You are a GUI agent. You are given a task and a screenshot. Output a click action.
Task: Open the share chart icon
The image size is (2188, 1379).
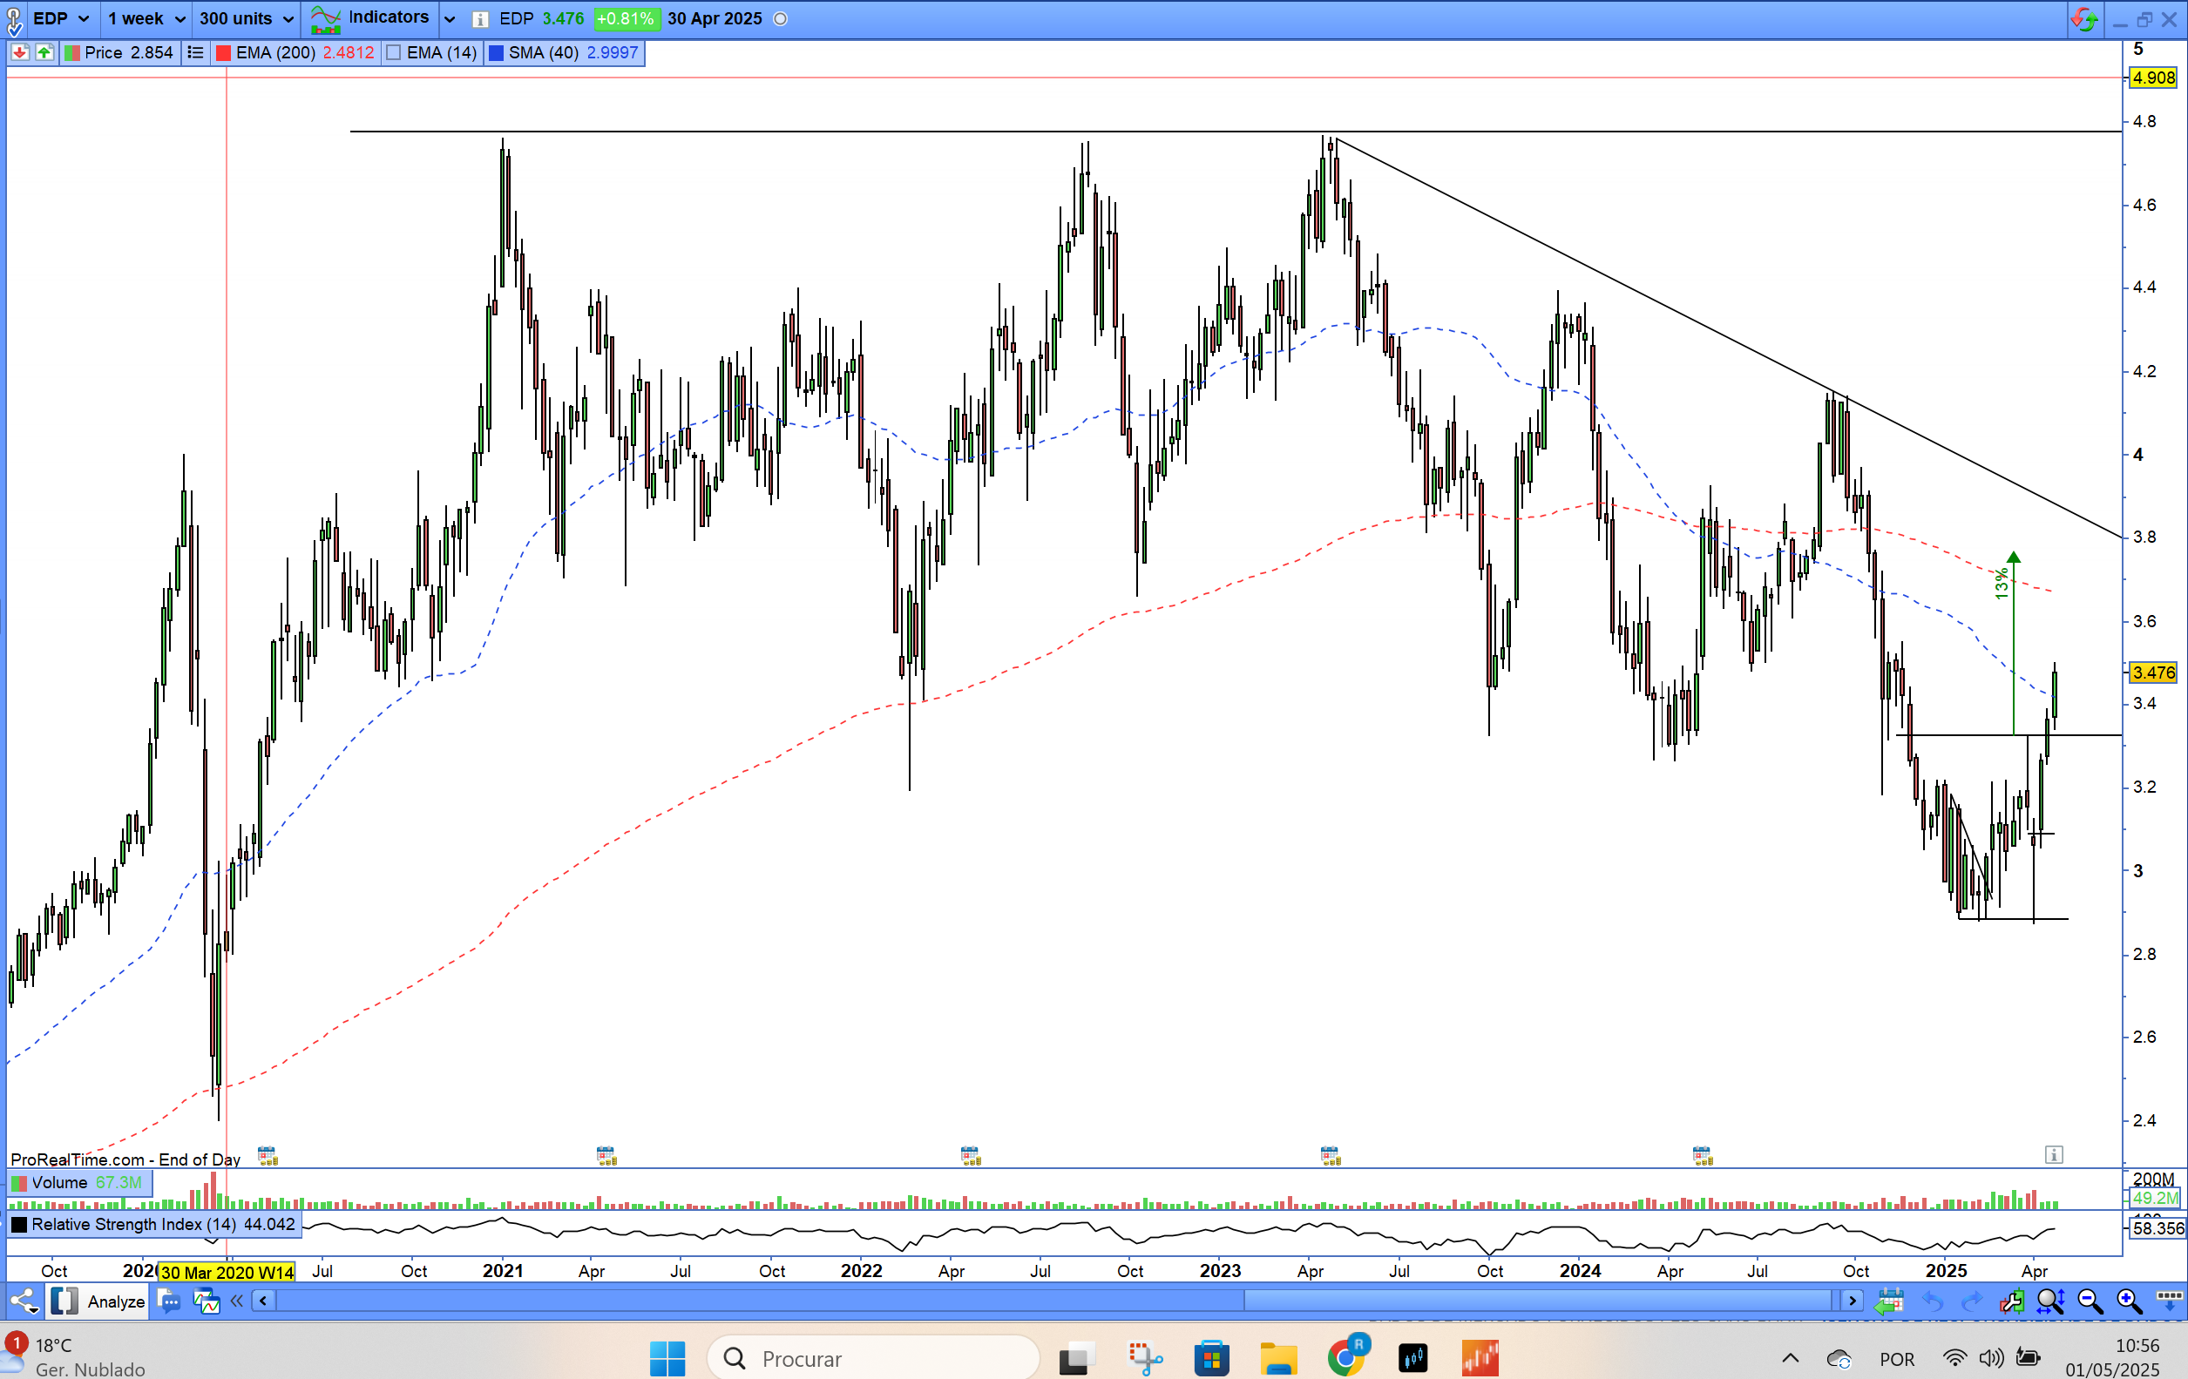pyautogui.click(x=24, y=1301)
